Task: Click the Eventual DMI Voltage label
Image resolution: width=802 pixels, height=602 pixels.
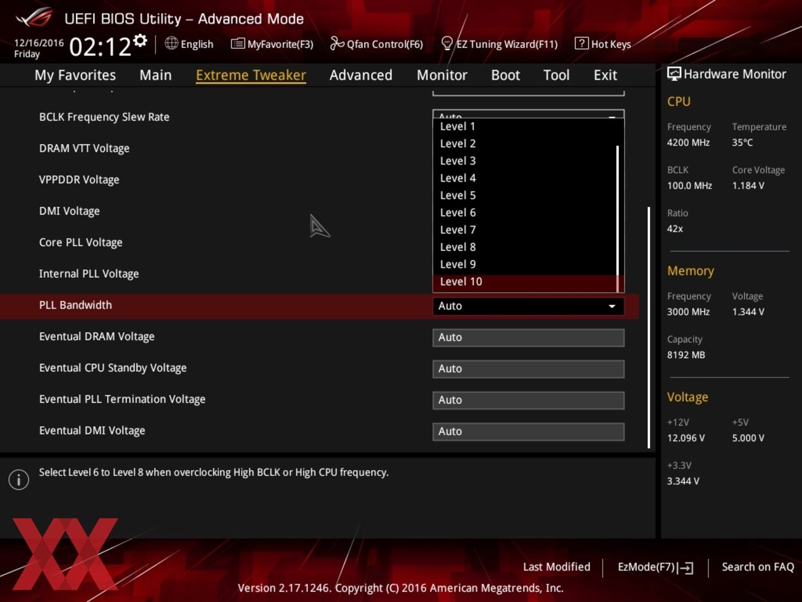Action: [92, 430]
